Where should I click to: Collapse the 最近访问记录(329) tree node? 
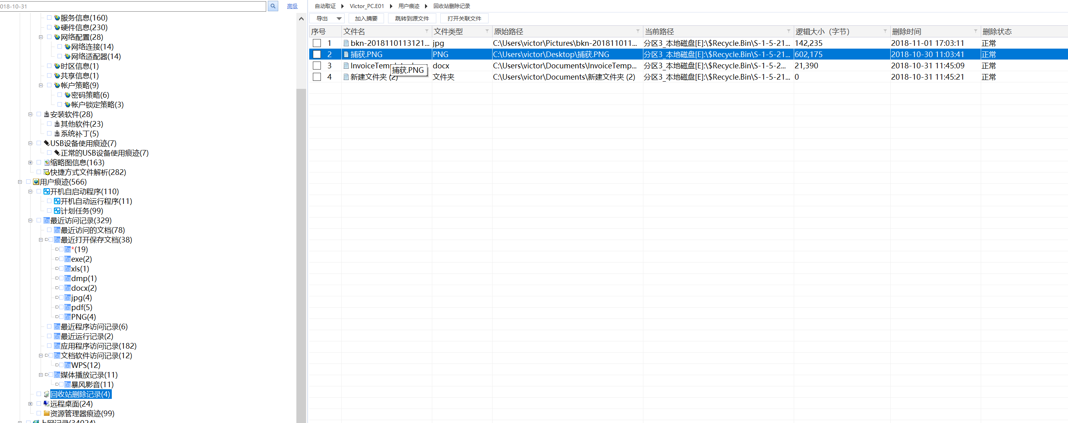[30, 221]
